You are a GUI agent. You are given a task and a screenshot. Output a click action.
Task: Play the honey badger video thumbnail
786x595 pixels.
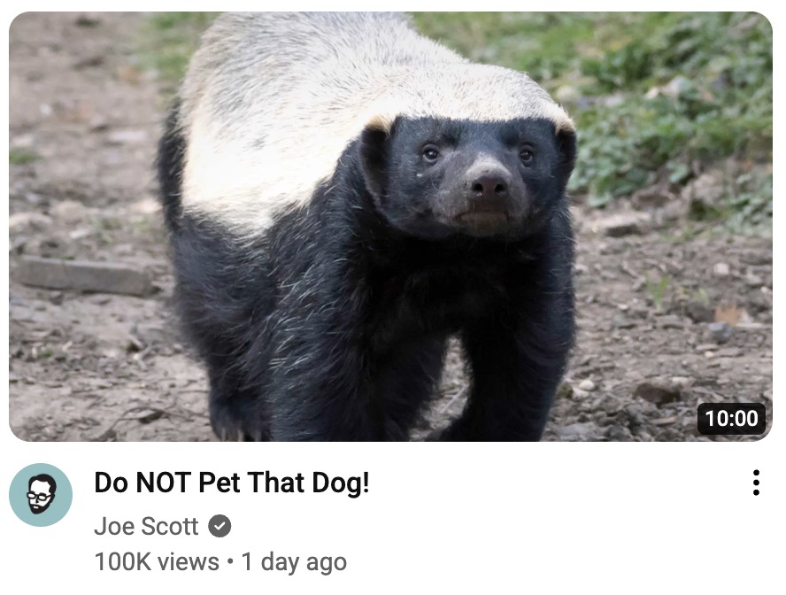coord(390,227)
